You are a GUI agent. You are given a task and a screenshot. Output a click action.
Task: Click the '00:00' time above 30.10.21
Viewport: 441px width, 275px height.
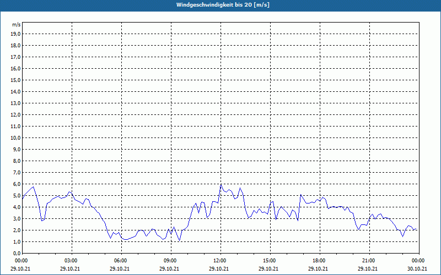pos(419,261)
